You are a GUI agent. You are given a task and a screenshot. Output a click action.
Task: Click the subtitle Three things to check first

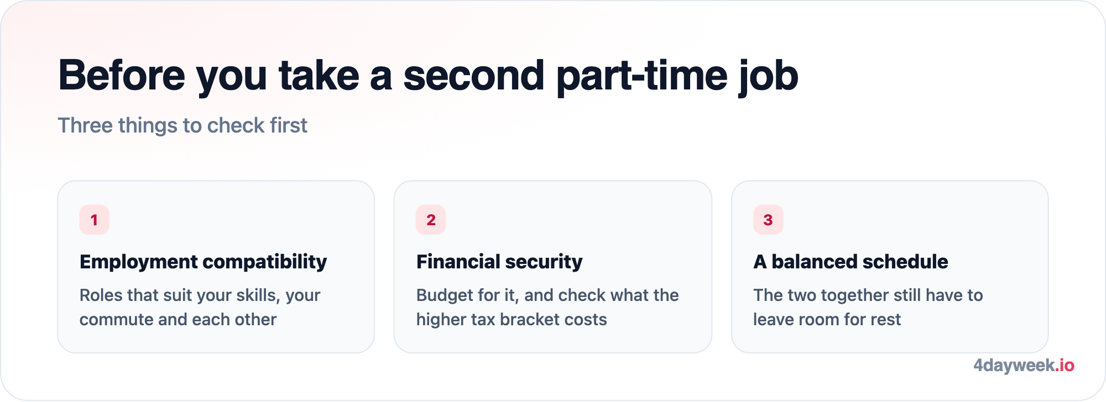[x=182, y=125]
